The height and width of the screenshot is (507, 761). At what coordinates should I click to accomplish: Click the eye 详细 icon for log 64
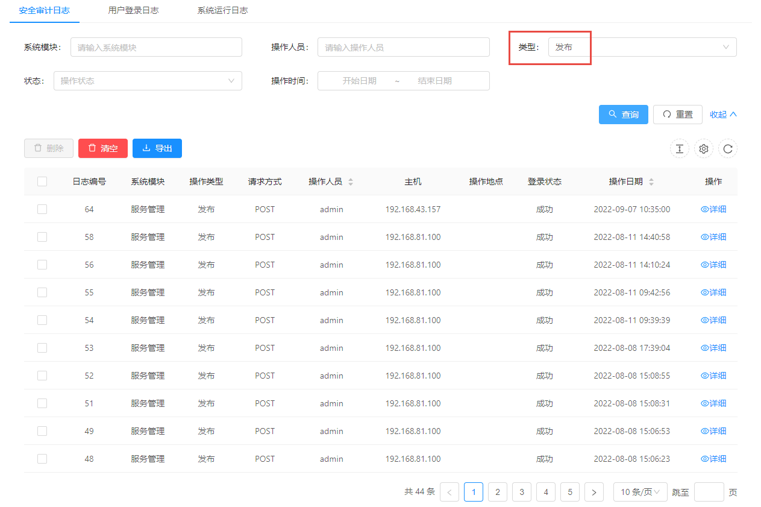pos(704,209)
